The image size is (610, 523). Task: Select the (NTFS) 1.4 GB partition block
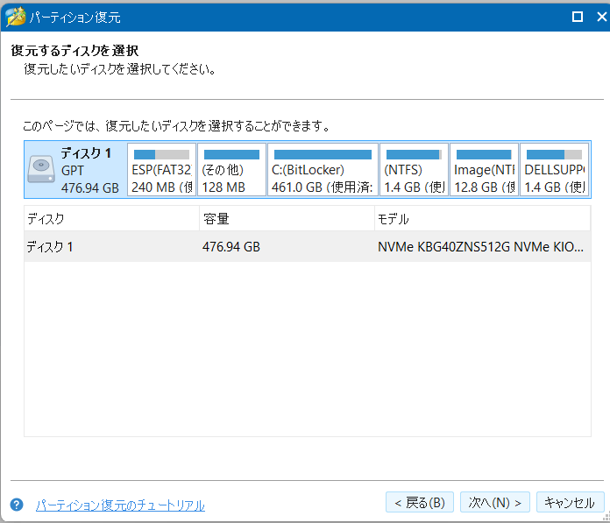tap(414, 170)
